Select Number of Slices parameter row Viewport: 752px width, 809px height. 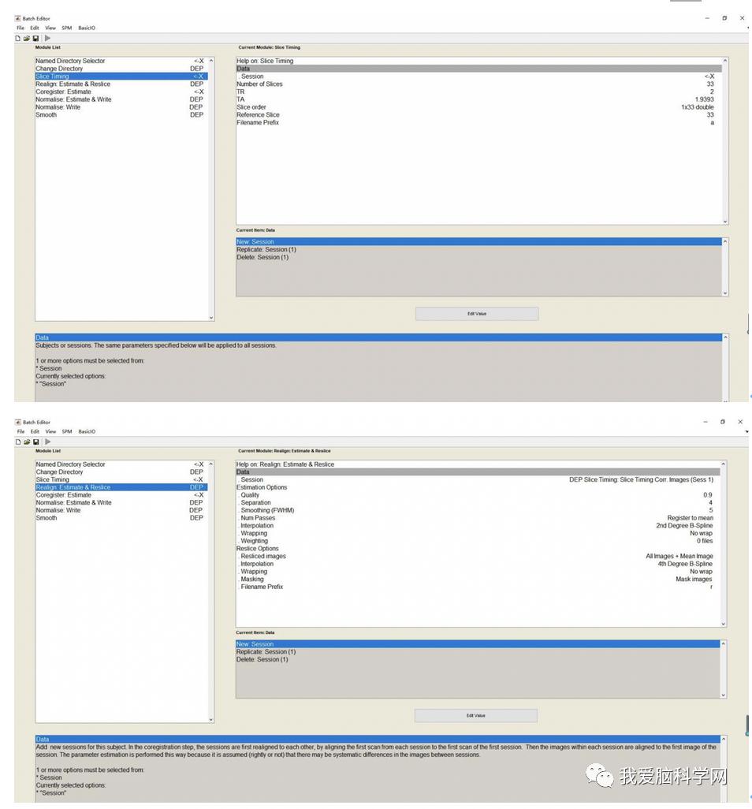(478, 84)
